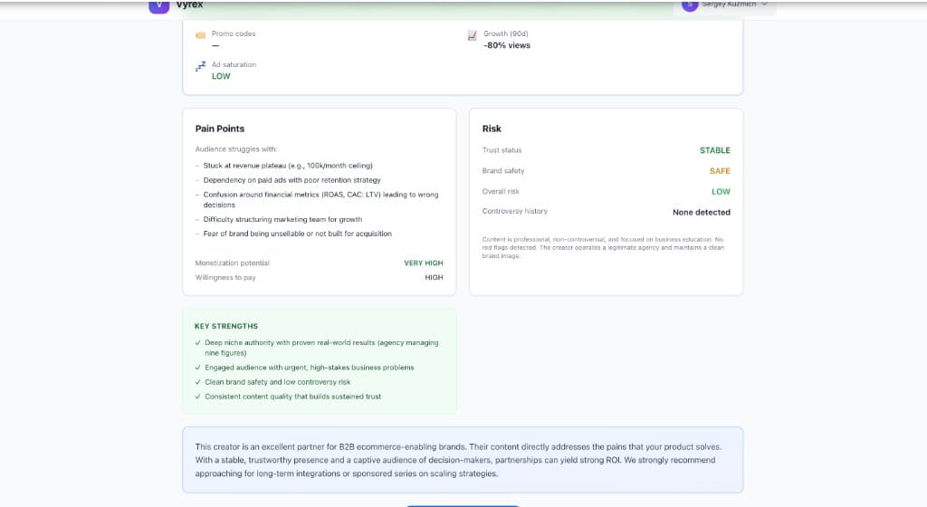
Task: Click 'Confusion around financial metrics' pain point
Action: point(321,200)
